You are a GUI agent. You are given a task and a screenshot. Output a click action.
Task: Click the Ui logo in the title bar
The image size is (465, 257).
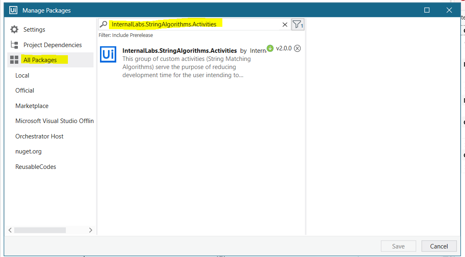(12, 10)
